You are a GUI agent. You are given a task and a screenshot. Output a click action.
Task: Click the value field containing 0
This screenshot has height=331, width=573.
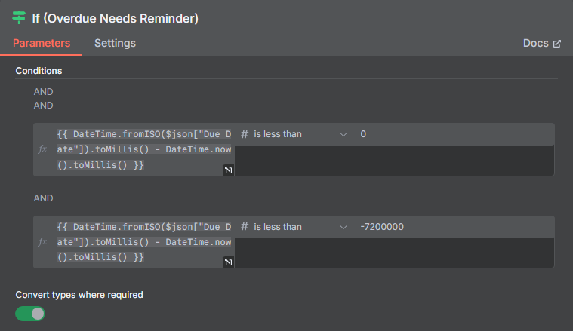tap(454, 134)
